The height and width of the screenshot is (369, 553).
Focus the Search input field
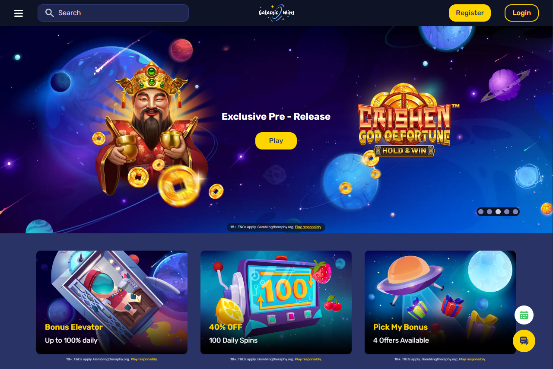coord(113,13)
